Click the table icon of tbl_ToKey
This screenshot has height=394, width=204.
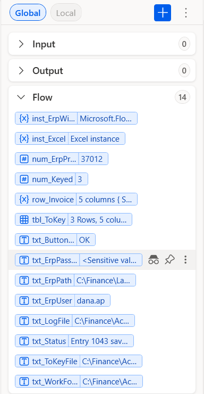click(24, 220)
